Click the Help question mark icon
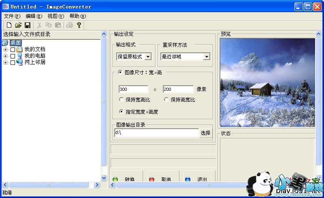The height and width of the screenshot is (198, 324). [79, 25]
